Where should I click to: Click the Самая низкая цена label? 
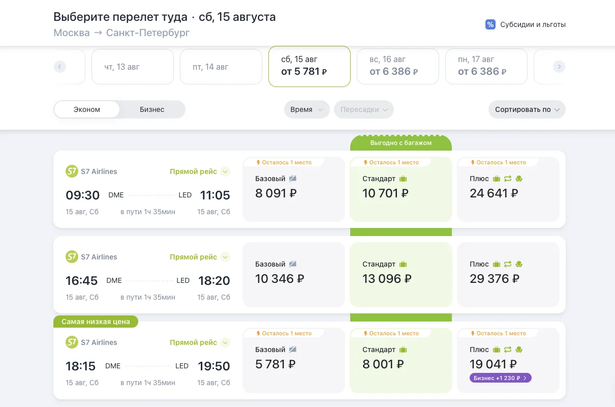coord(96,322)
